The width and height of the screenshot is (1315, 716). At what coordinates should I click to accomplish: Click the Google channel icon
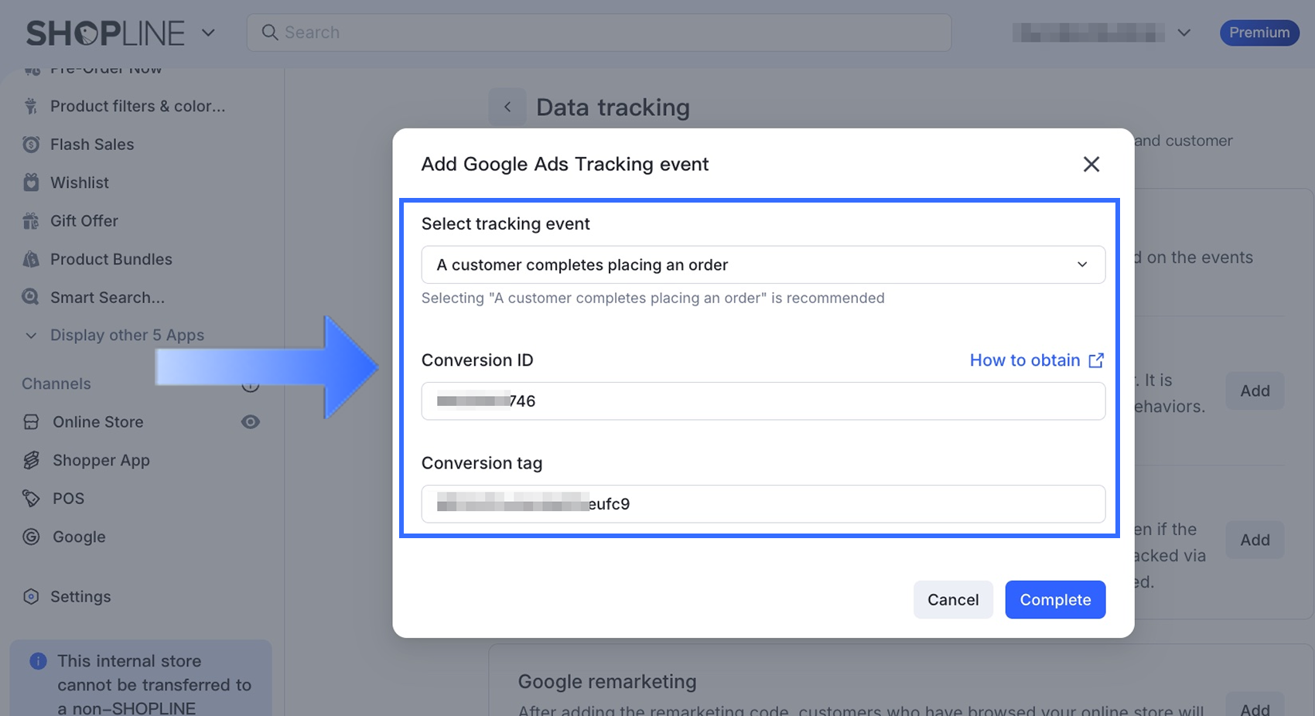31,537
